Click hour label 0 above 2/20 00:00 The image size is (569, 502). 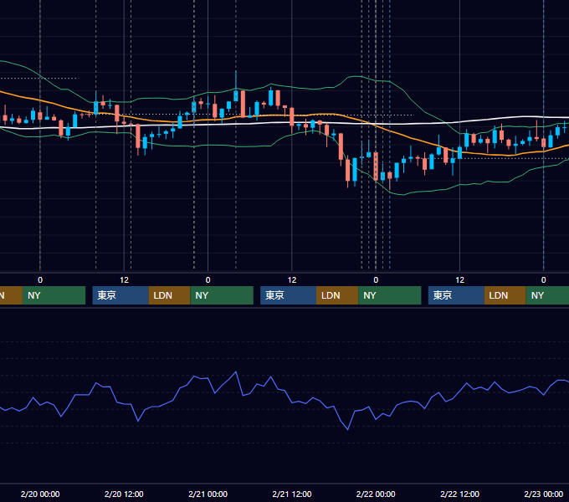click(x=40, y=279)
